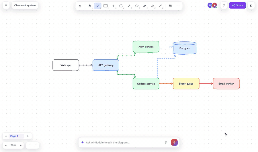Select the Auth service node

coord(146,47)
